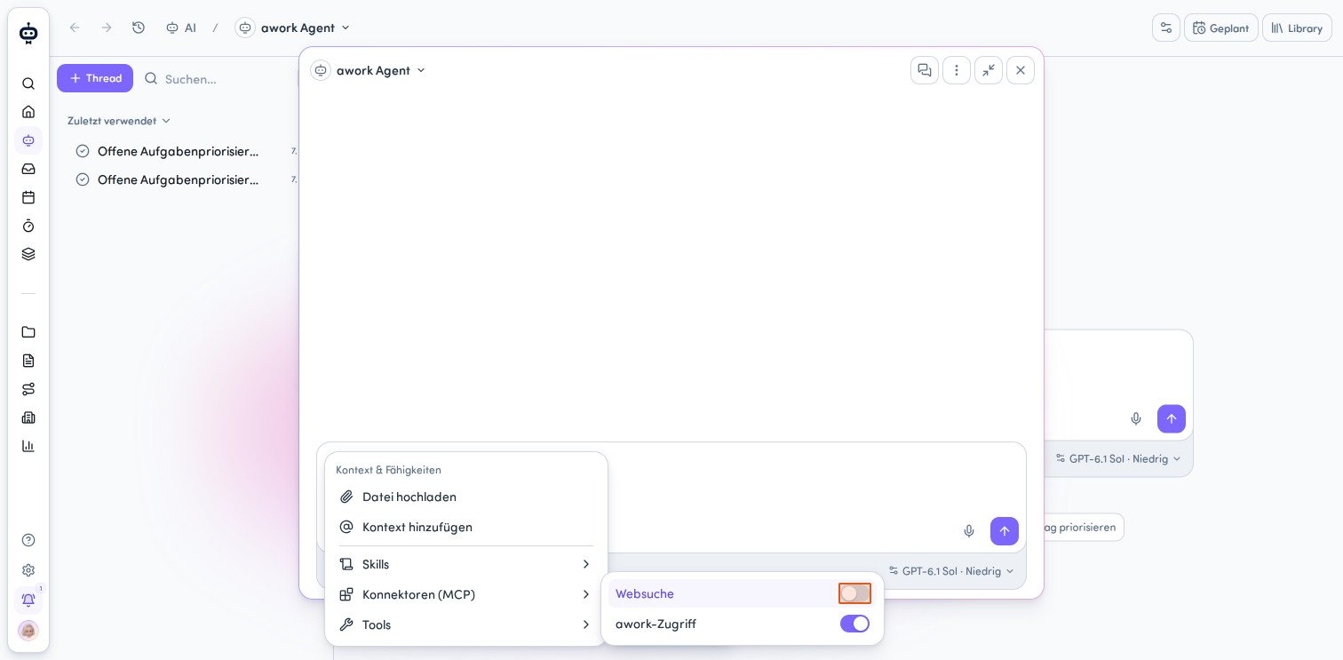Open the awork Agent dropdown in the breadcrumb
The height and width of the screenshot is (660, 1343).
[x=293, y=28]
